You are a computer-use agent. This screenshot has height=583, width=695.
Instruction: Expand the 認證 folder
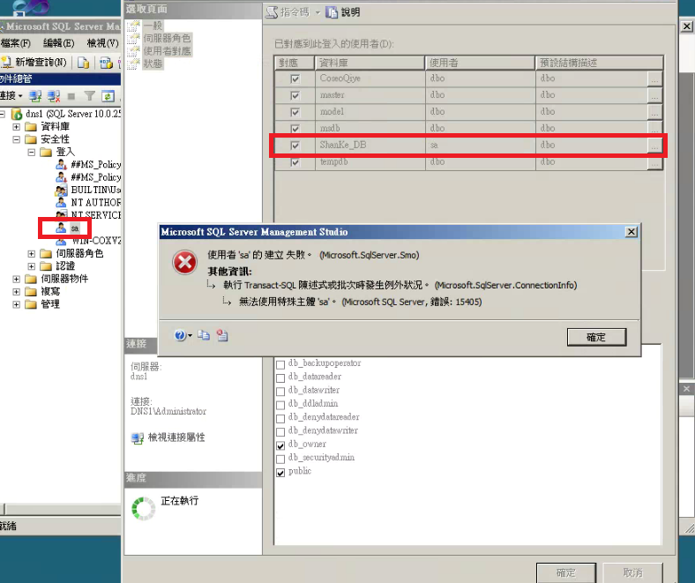click(32, 266)
